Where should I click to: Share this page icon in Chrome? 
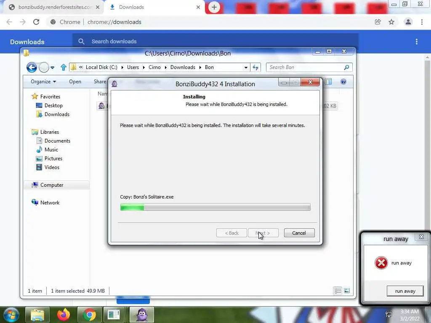pos(378,22)
